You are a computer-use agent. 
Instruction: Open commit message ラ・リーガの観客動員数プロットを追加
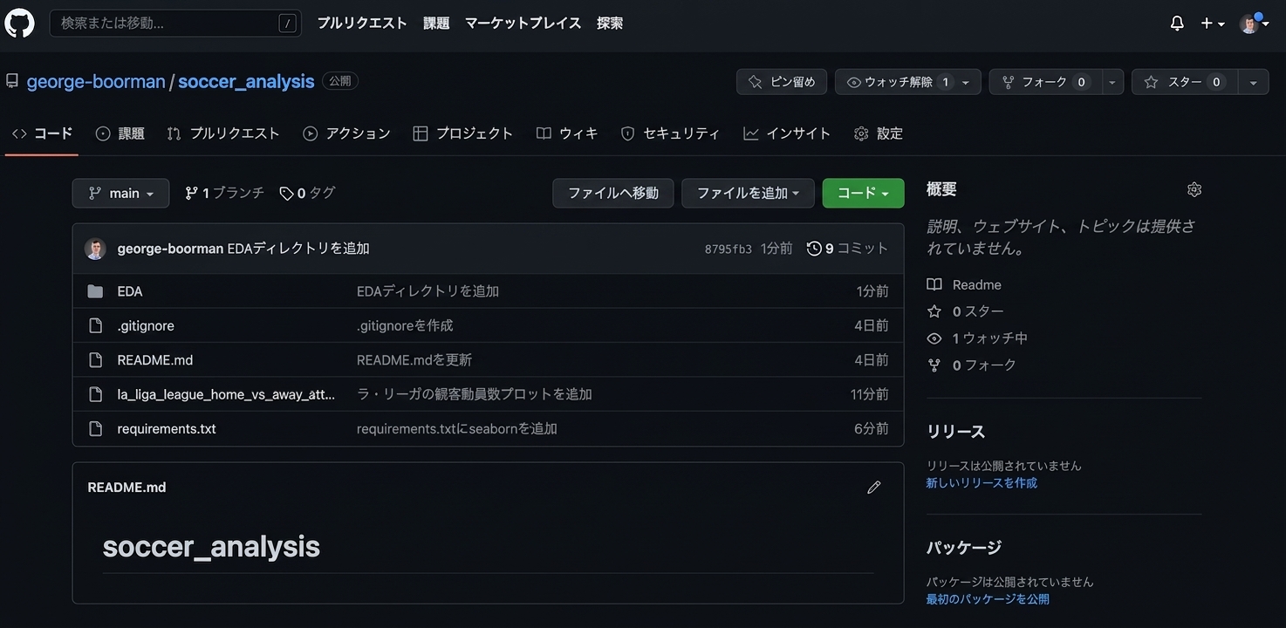click(x=475, y=394)
